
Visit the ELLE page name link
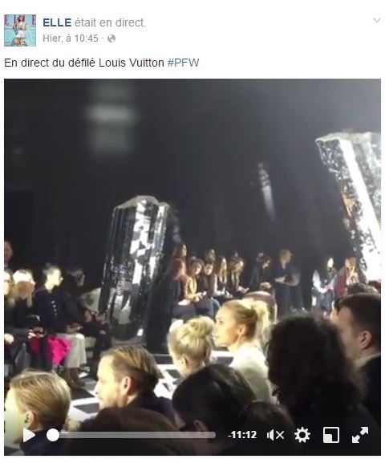click(x=57, y=22)
